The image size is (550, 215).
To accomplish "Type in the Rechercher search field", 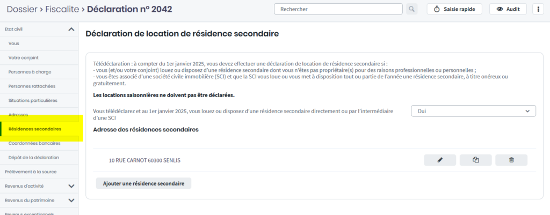I will [338, 9].
